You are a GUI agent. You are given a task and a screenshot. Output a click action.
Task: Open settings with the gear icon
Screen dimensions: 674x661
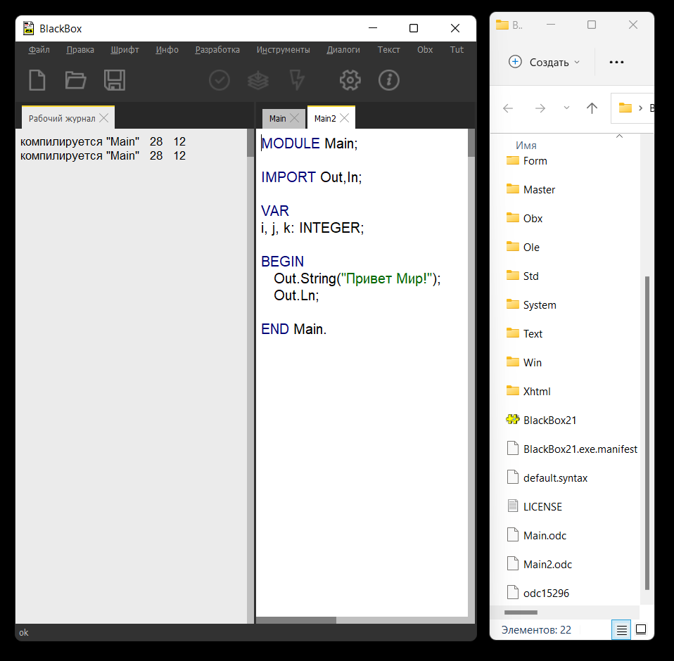pyautogui.click(x=350, y=80)
